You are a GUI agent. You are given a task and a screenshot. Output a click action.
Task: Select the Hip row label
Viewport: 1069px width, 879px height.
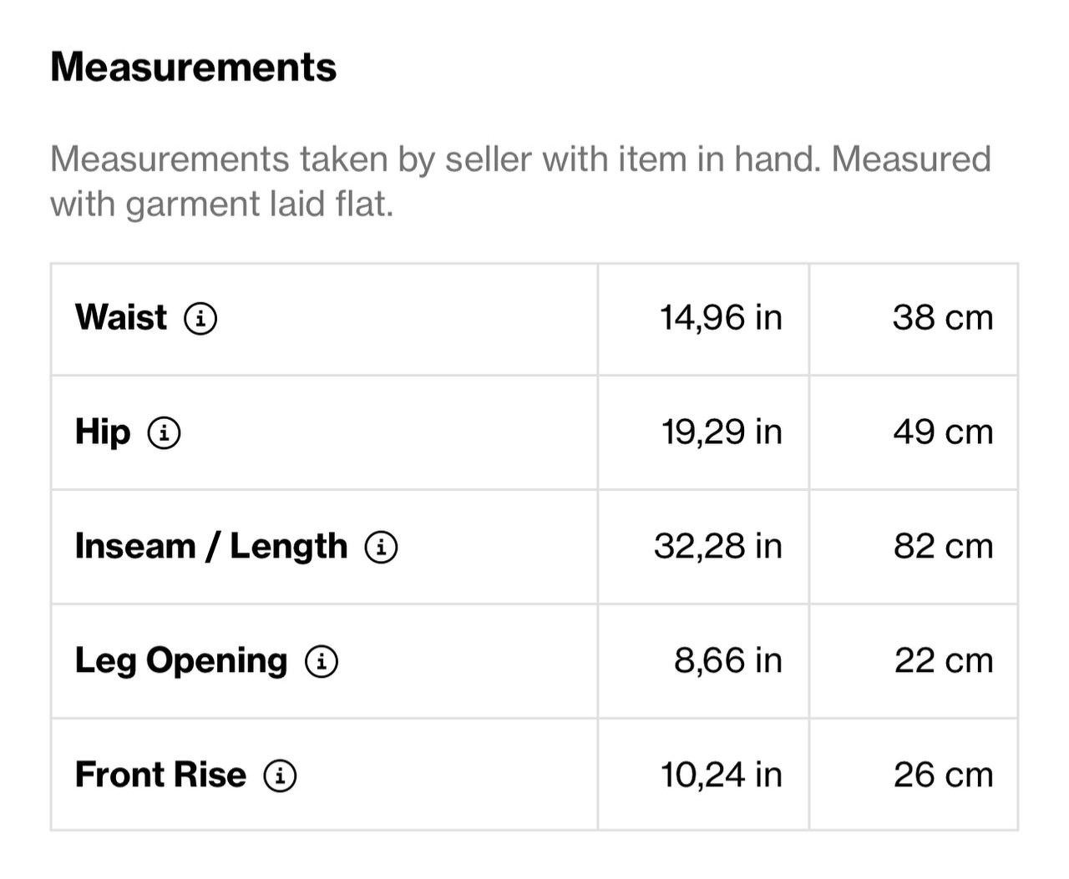click(103, 432)
